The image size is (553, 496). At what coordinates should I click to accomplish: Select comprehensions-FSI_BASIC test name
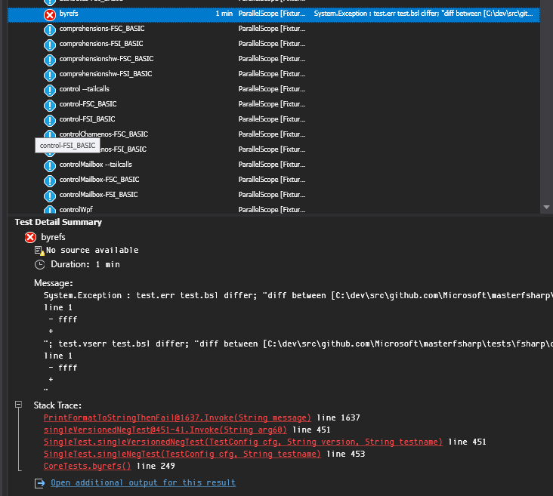(101, 44)
